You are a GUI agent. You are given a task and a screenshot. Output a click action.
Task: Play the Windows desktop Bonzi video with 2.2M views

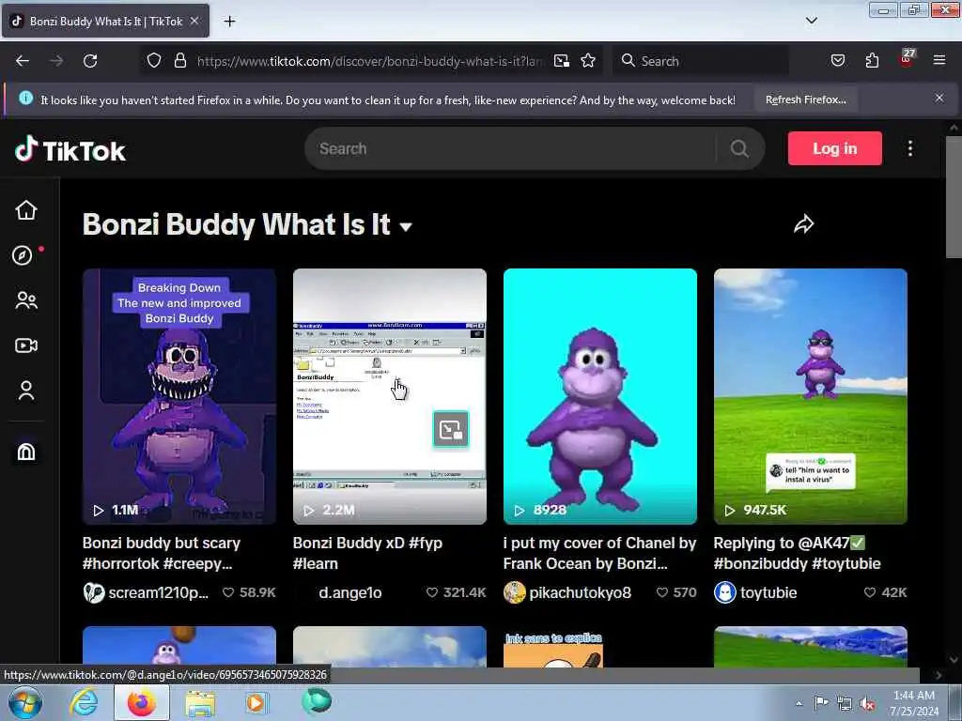(390, 396)
